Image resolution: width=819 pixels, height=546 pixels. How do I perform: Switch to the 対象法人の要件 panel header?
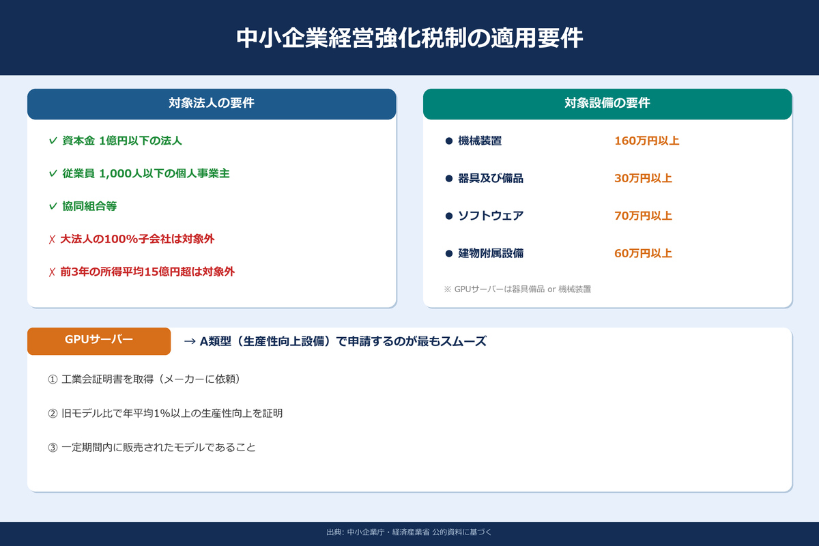tap(211, 104)
